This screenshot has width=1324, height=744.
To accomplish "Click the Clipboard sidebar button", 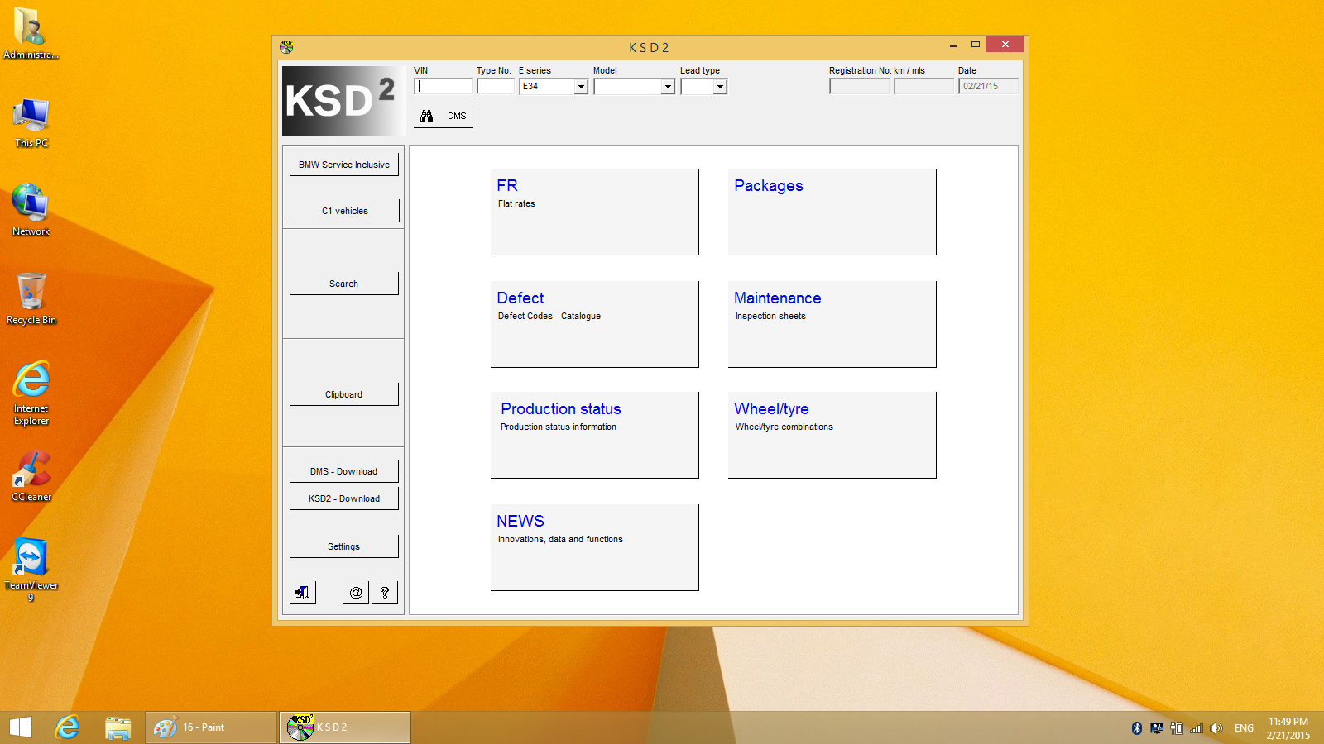I will pos(344,394).
